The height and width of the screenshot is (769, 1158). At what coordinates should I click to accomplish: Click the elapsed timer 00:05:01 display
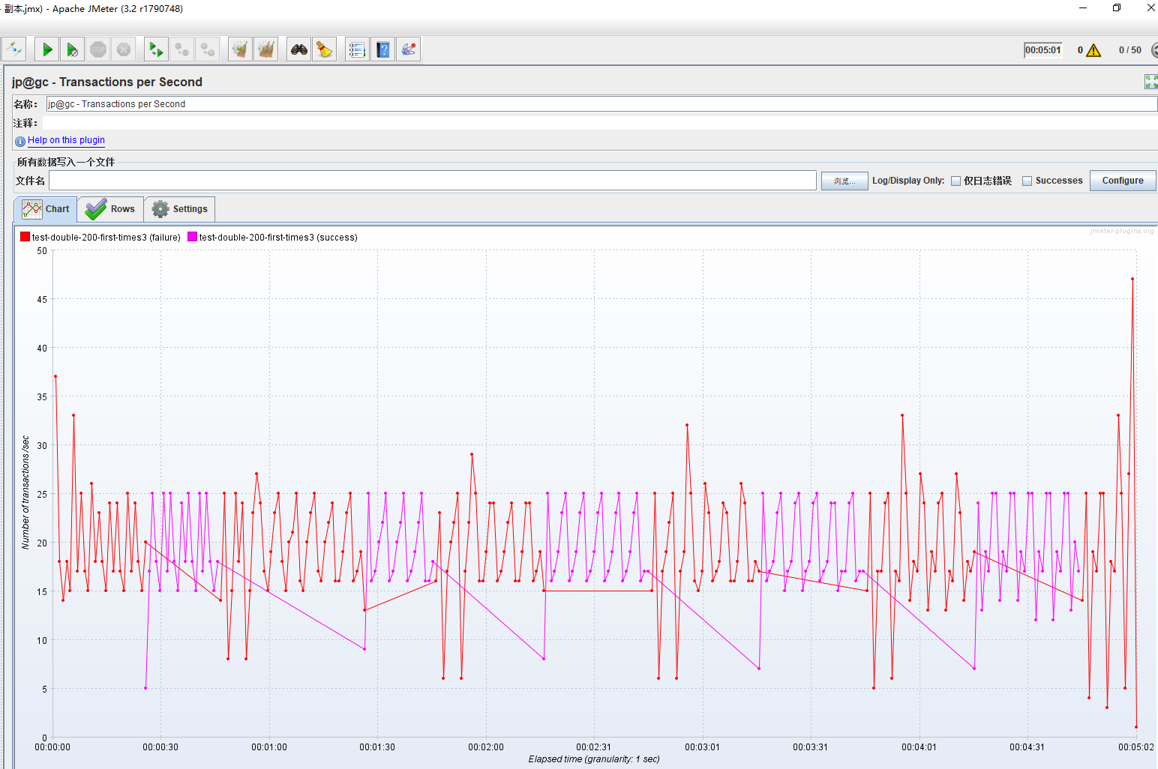pos(1043,50)
